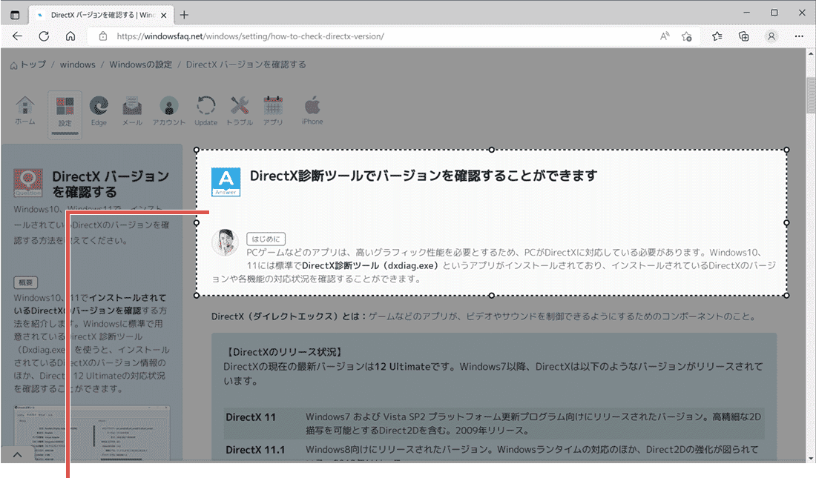Open a new browser tab
The width and height of the screenshot is (816, 478).
[184, 15]
